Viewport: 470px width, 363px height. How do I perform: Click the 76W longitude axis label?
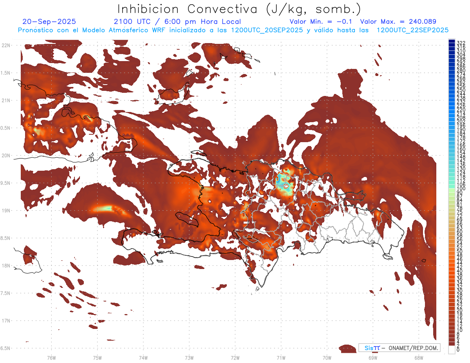point(51,358)
